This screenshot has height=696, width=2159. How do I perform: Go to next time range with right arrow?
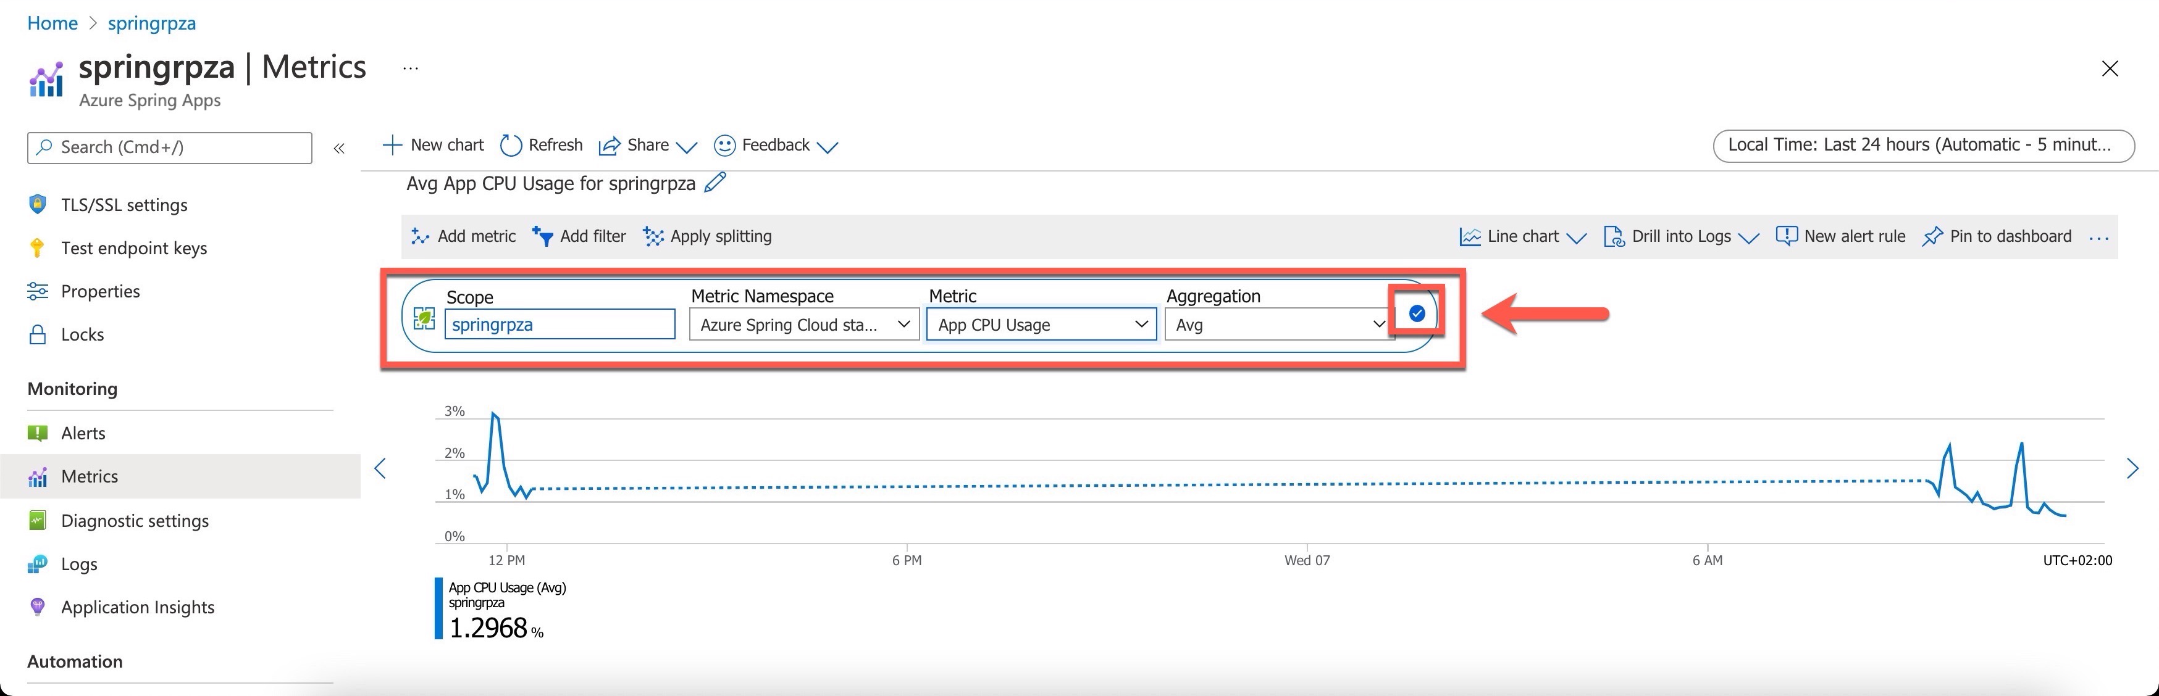(2133, 468)
